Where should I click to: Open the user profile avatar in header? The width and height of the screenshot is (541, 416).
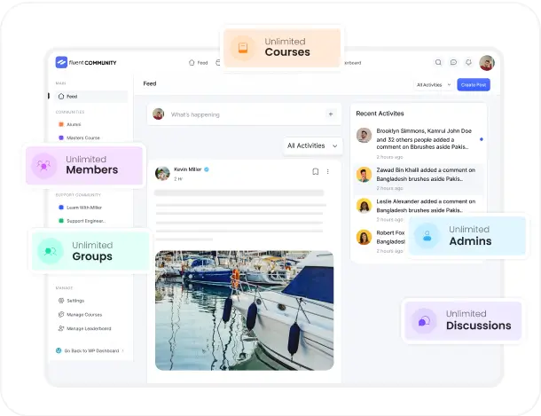tap(487, 63)
